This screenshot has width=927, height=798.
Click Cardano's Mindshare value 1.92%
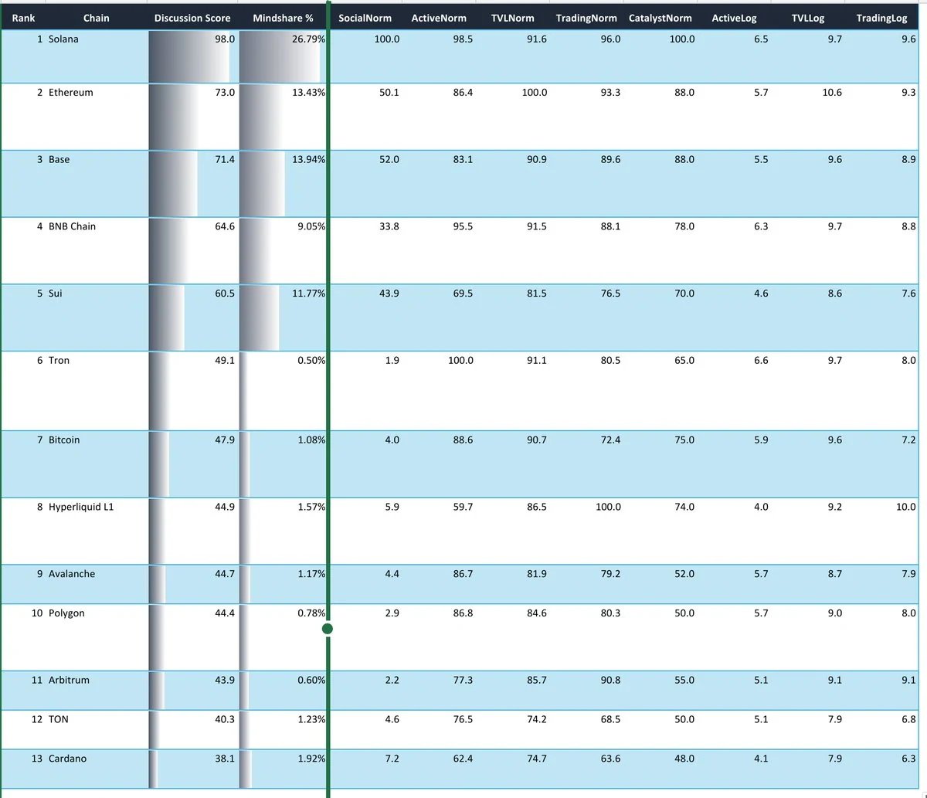coord(311,759)
